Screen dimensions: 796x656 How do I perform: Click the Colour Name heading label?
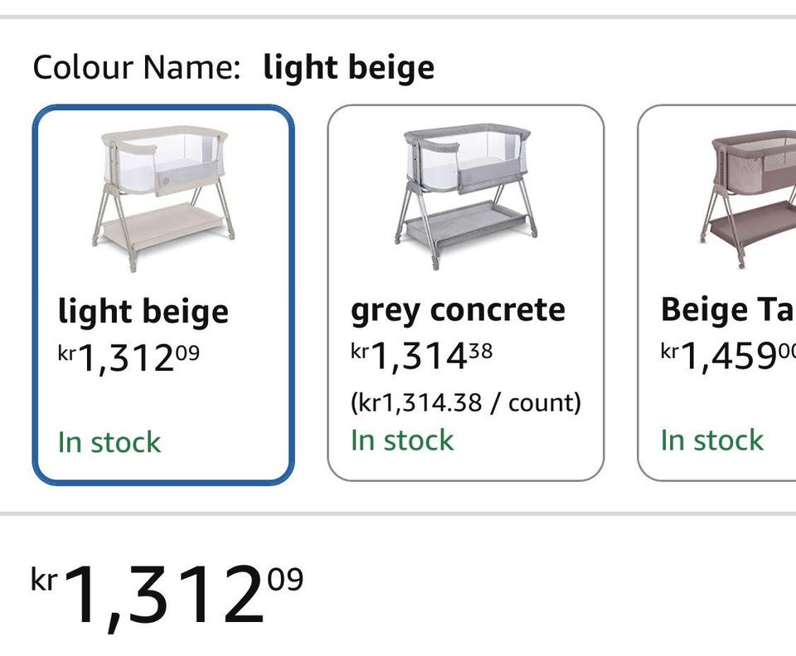click(x=136, y=67)
